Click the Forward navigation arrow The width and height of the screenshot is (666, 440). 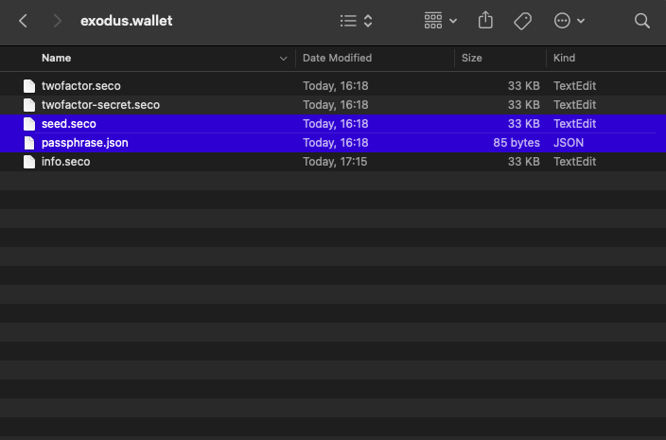click(57, 20)
